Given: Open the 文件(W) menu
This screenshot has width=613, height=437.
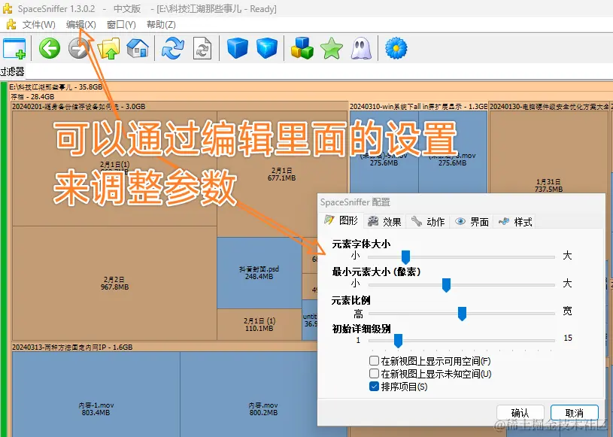Looking at the screenshot, I should [x=38, y=25].
